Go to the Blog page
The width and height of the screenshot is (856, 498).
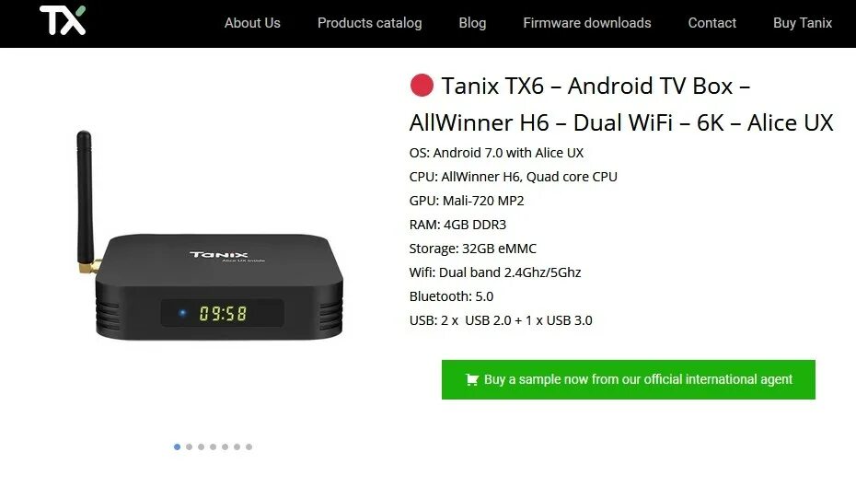[472, 23]
